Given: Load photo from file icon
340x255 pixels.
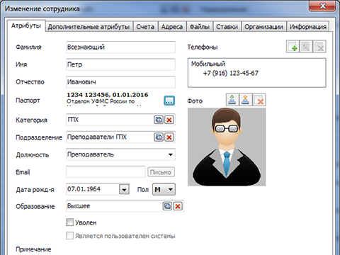Looking at the screenshot, I should tap(232, 99).
